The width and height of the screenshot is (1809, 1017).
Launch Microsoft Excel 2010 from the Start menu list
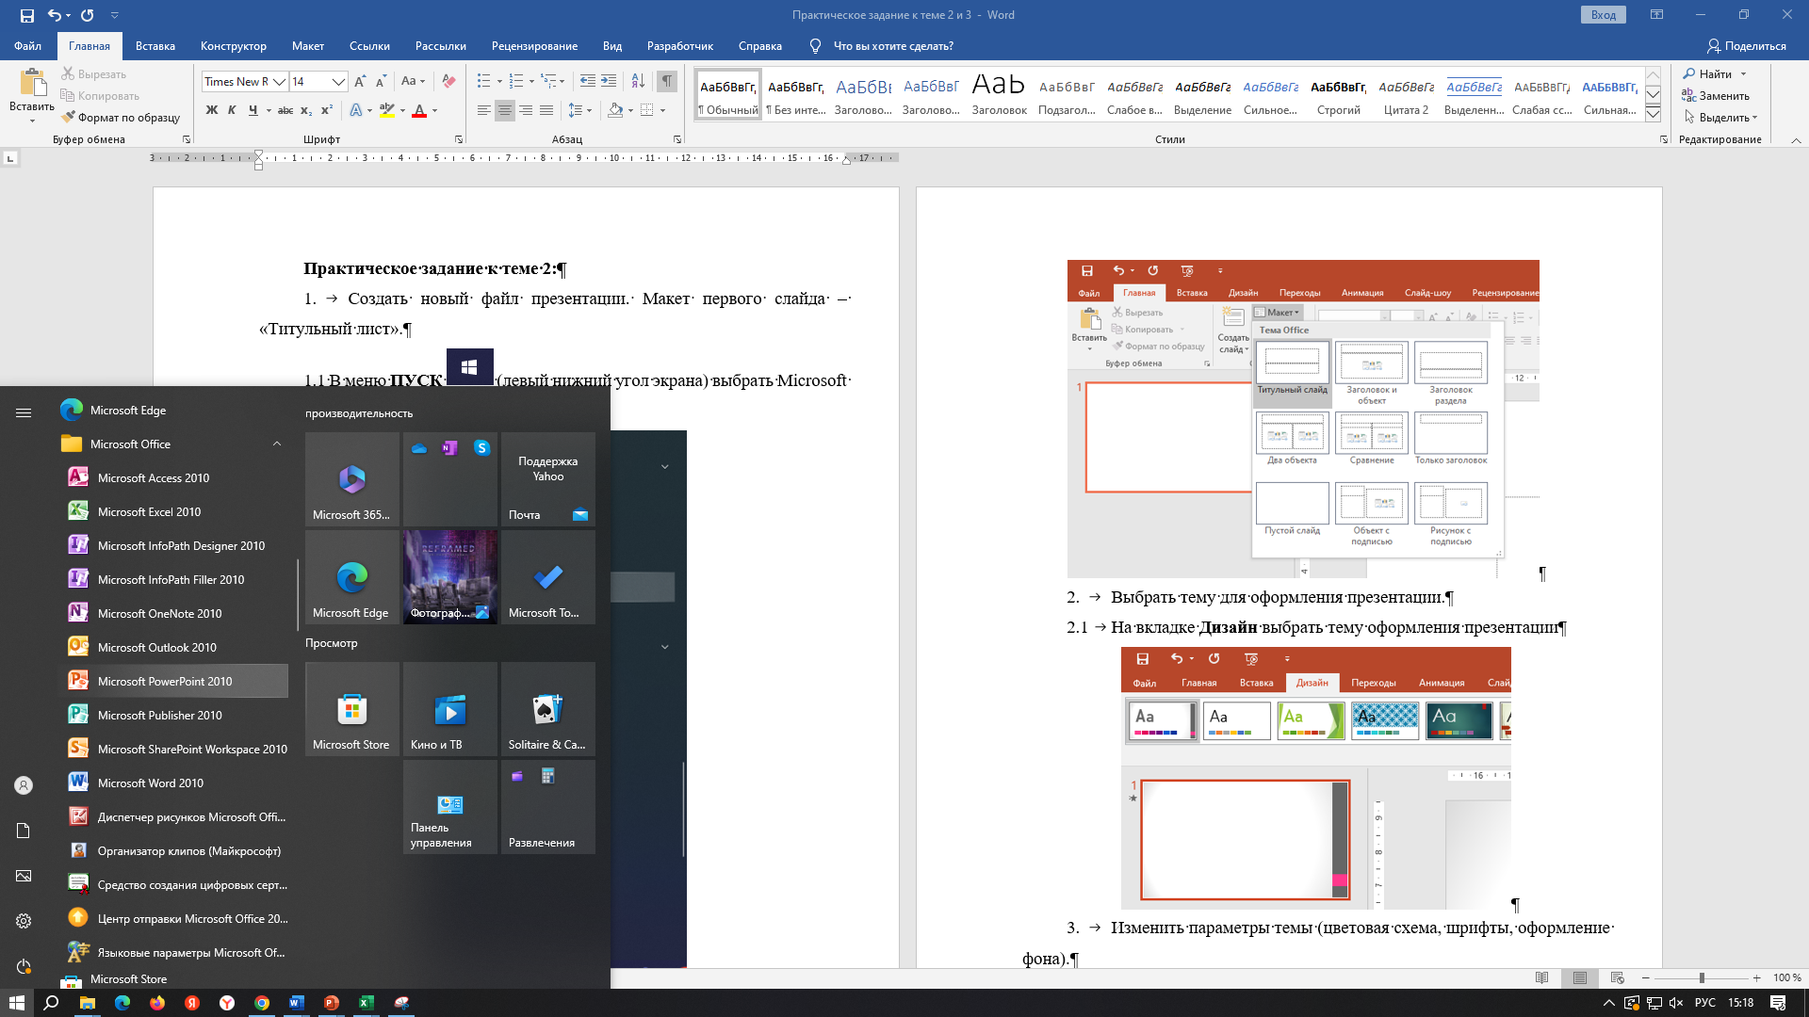(174, 511)
